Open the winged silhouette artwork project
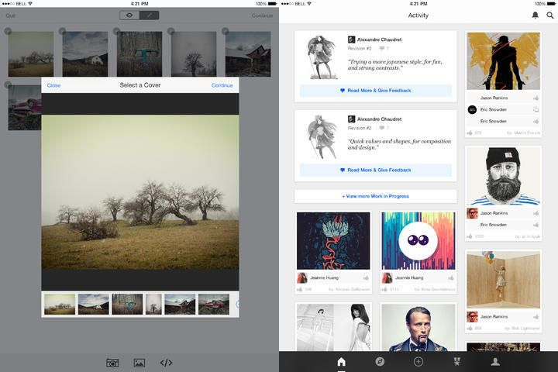This screenshot has width=558, height=372. click(503, 61)
